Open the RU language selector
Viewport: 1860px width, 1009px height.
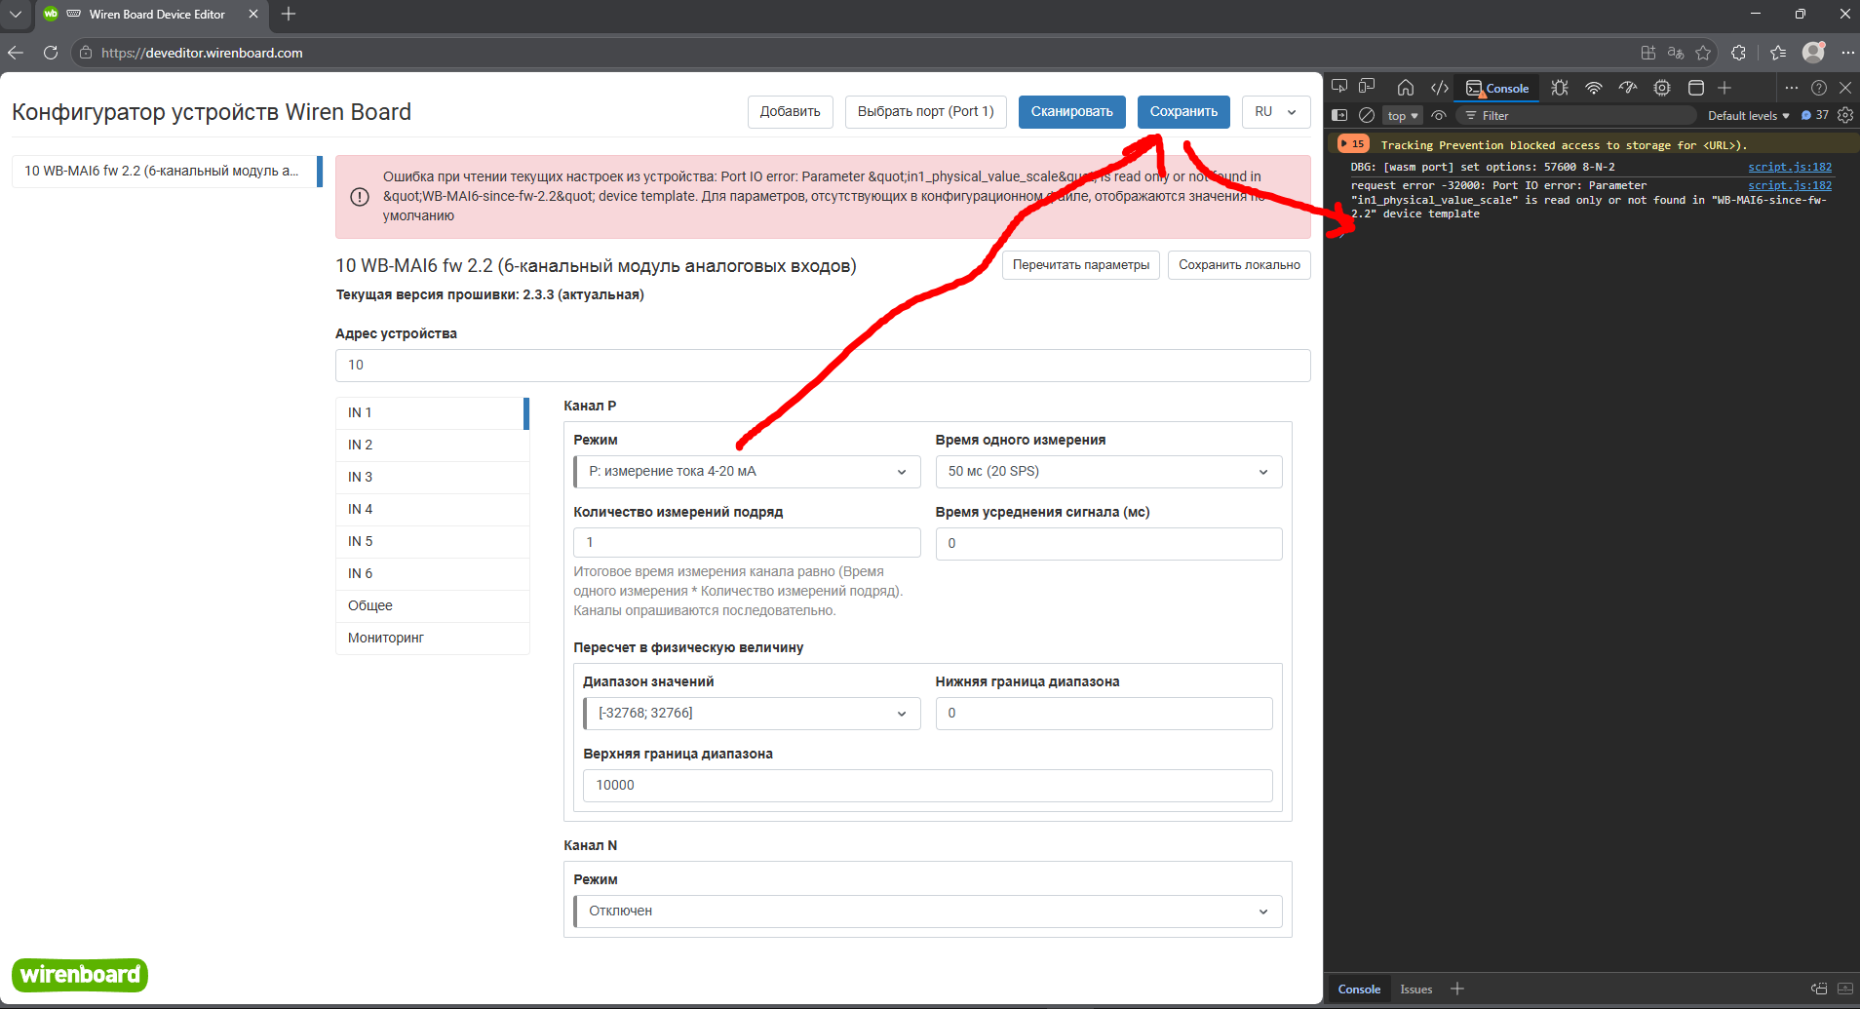click(1275, 112)
